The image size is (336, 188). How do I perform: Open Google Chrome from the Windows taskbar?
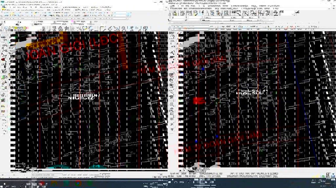[x=78, y=183]
